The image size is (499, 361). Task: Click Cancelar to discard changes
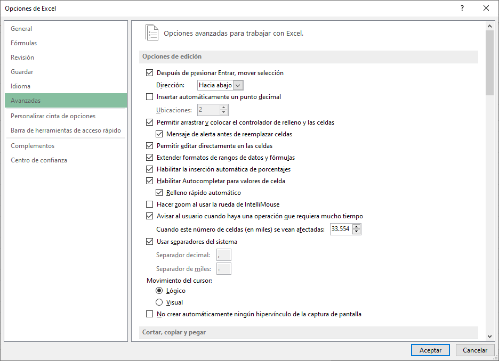coord(475,350)
